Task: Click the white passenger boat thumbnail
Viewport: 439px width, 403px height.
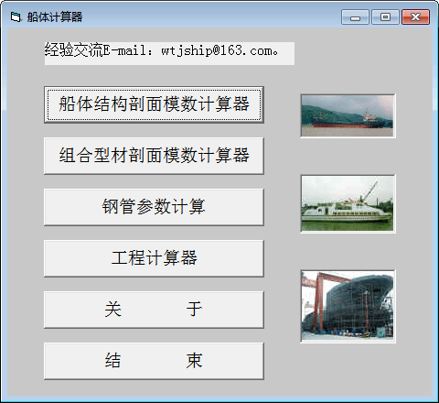Action: (x=348, y=204)
